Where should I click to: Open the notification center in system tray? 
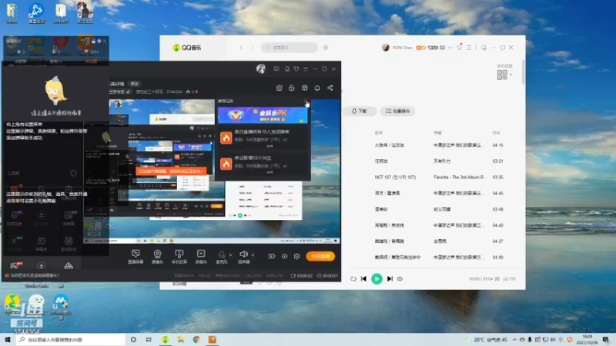tap(606, 340)
